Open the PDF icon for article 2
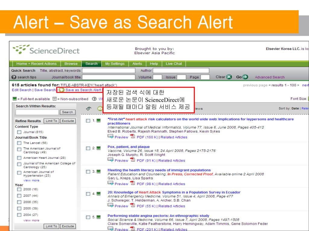 click(133, 160)
